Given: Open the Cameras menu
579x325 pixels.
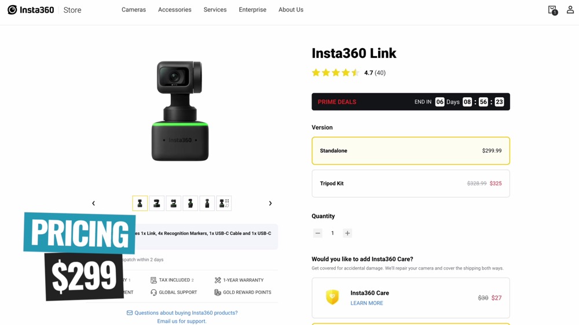Looking at the screenshot, I should [134, 10].
